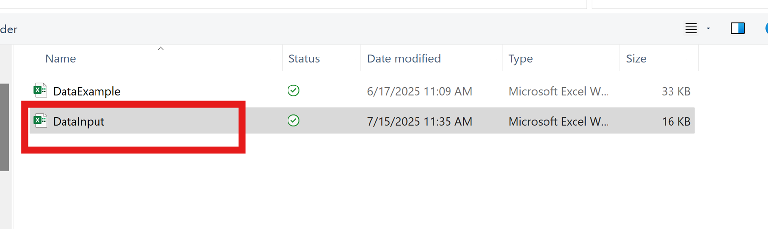This screenshot has width=768, height=229.
Task: Click the 16 KB size entry
Action: pyautogui.click(x=676, y=121)
